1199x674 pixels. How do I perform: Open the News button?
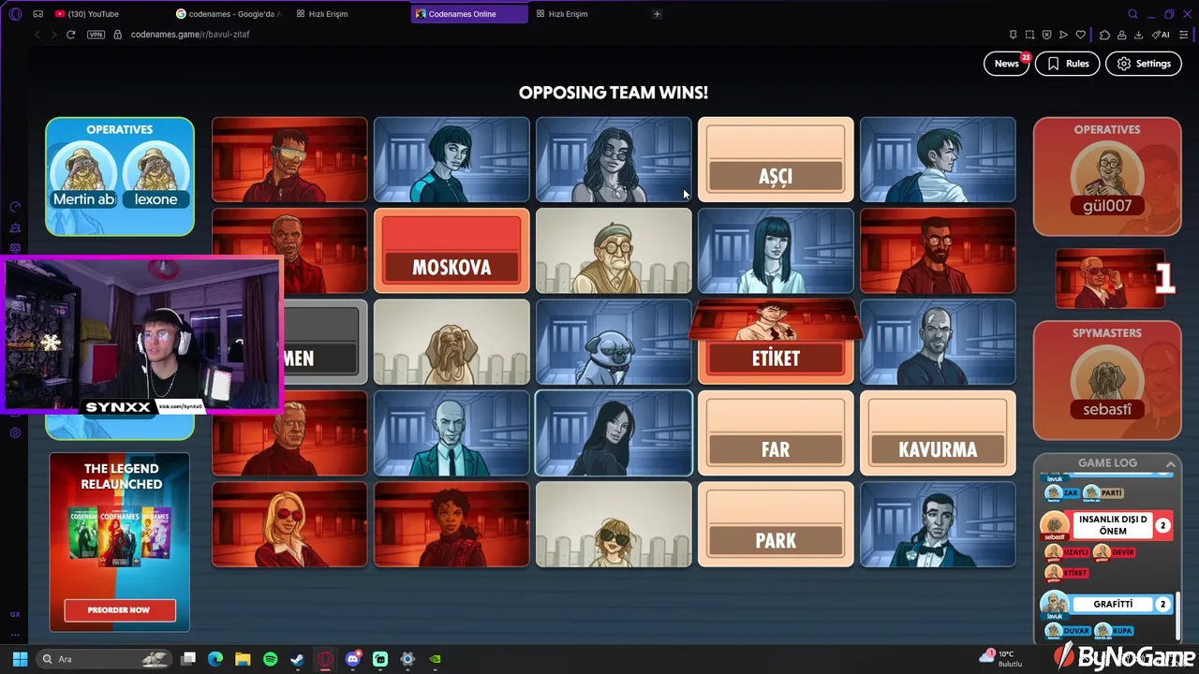(1006, 64)
